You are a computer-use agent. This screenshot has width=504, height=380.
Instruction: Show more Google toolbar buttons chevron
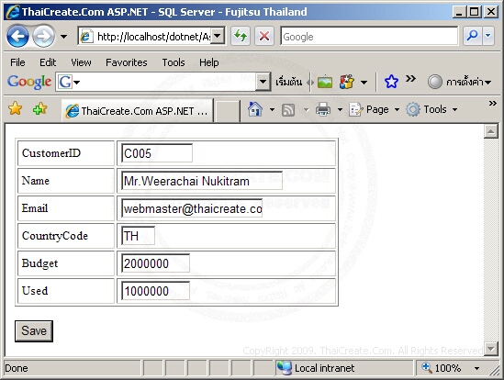[410, 78]
